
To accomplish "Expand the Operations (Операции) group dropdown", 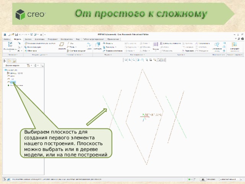I will tap(13, 55).
